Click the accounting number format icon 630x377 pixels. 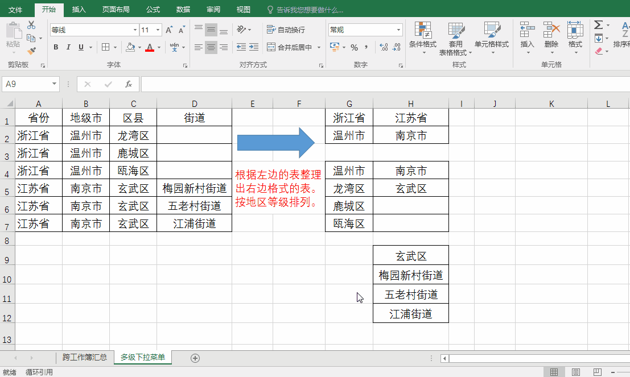(334, 47)
